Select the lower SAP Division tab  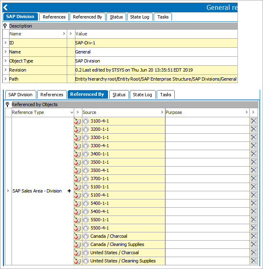pos(21,95)
